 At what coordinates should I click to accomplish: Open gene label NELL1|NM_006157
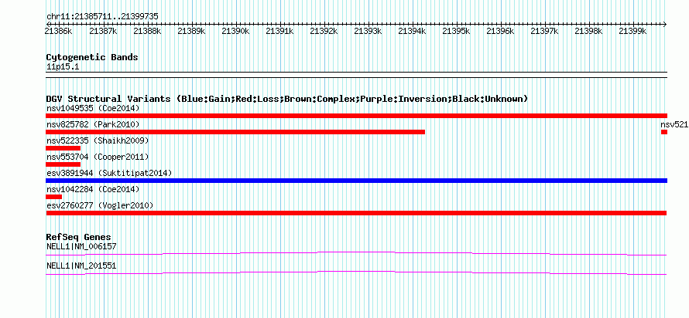pyautogui.click(x=81, y=246)
